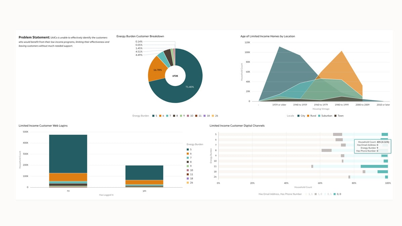Toggle the '0, 0' digital channels legend item
402x226 pixels.
[x=337, y=194]
